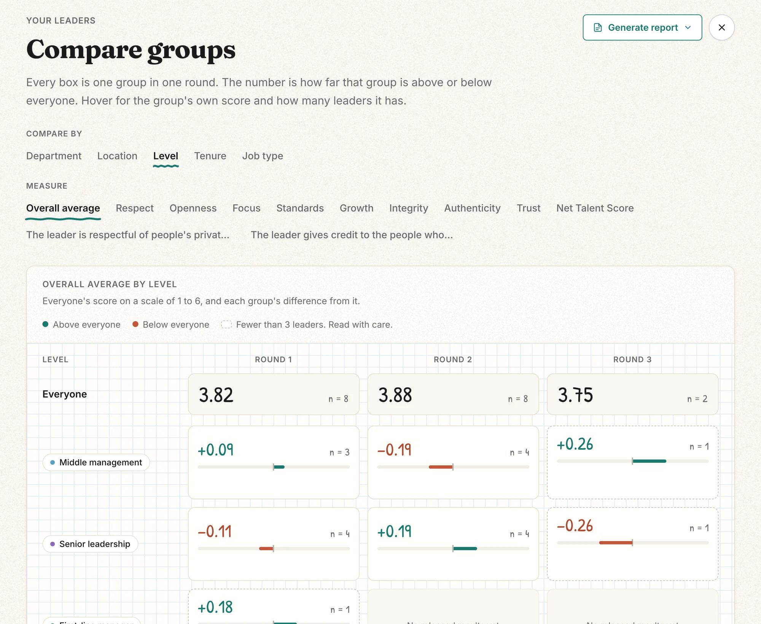761x624 pixels.
Task: Switch measure to Authenticity
Action: 472,208
